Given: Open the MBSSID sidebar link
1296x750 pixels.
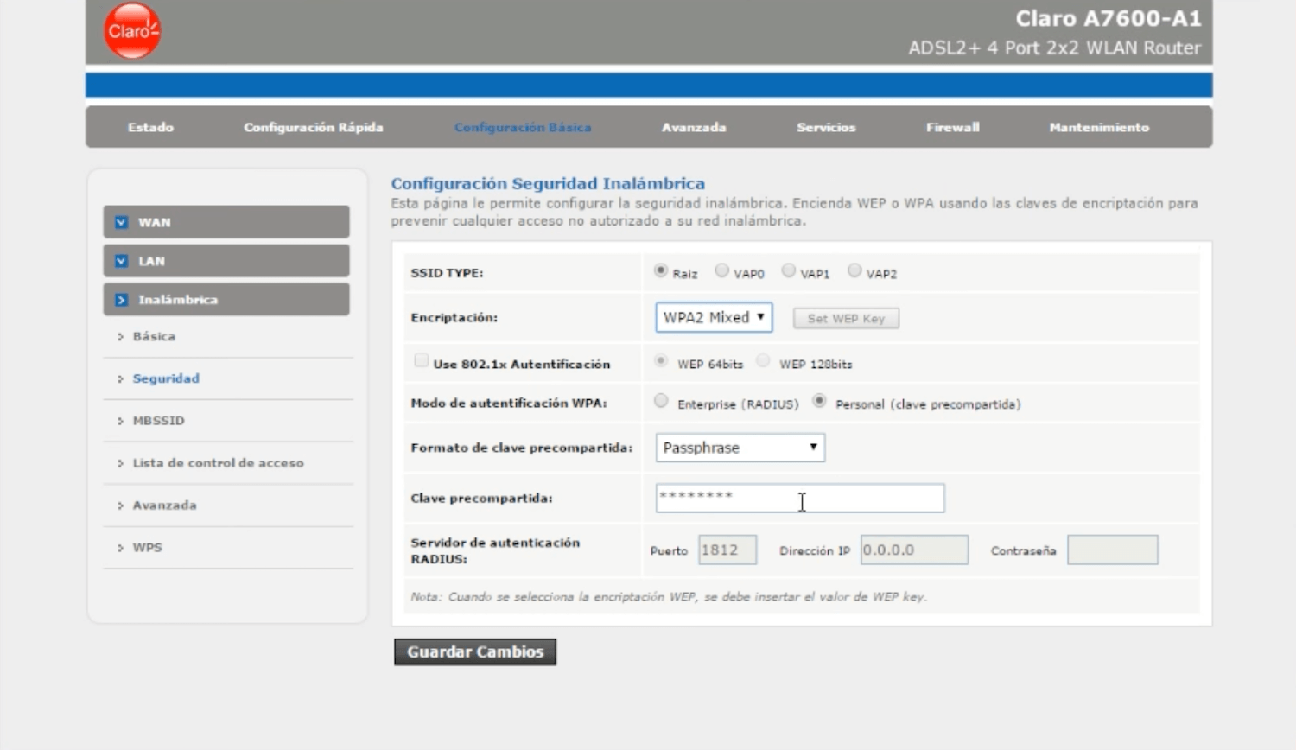Looking at the screenshot, I should [158, 421].
